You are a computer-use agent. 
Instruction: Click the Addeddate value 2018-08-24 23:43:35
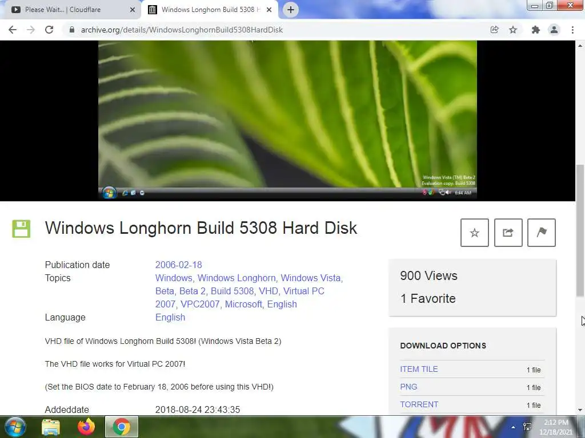pyautogui.click(x=197, y=409)
